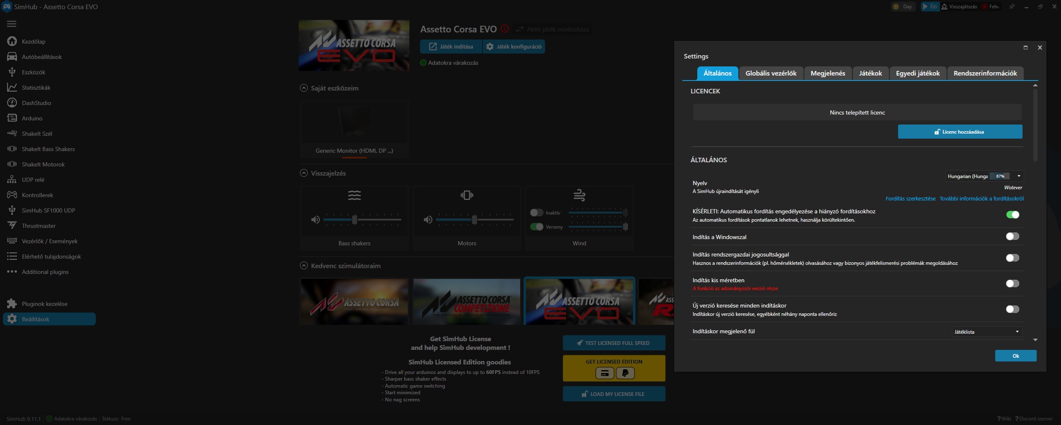Click the Statisztikák chart icon
Image resolution: width=1061 pixels, height=425 pixels.
(x=12, y=88)
